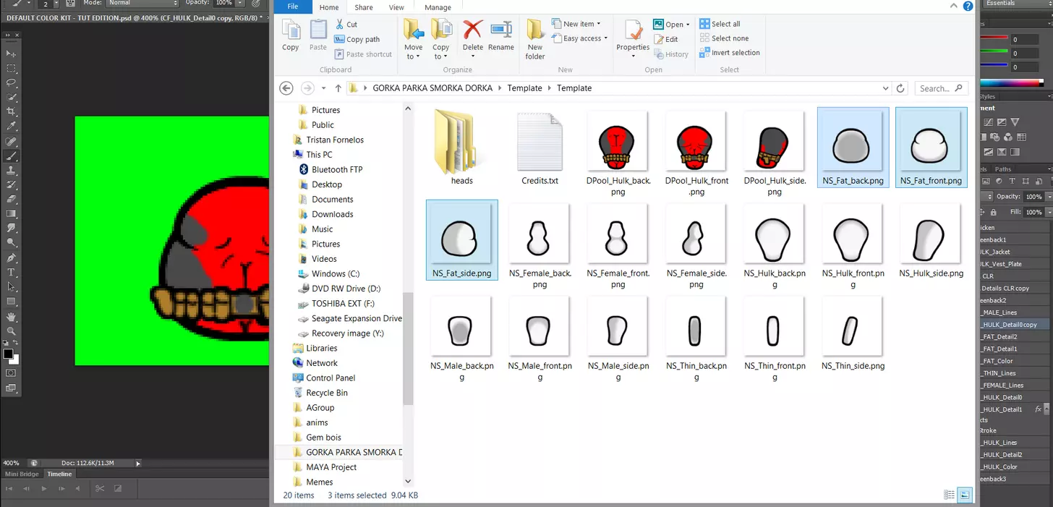Switch to details view in status bar
The image size is (1053, 507).
[949, 495]
